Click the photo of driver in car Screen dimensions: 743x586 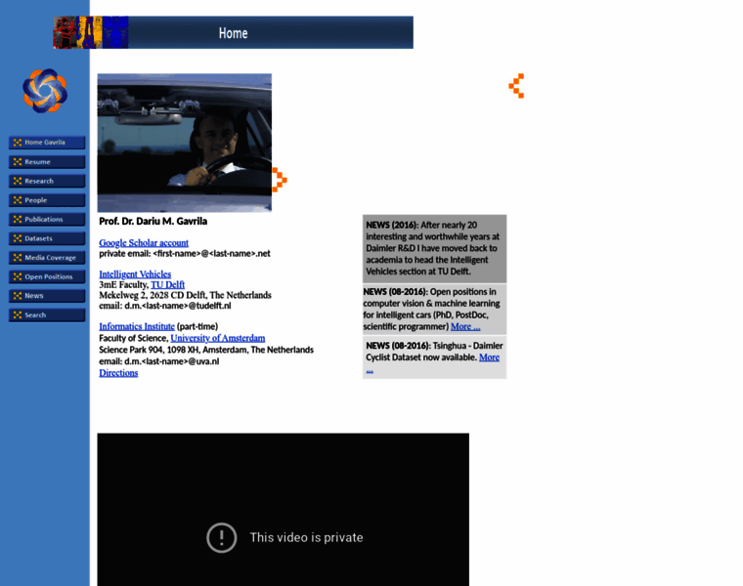(x=185, y=143)
